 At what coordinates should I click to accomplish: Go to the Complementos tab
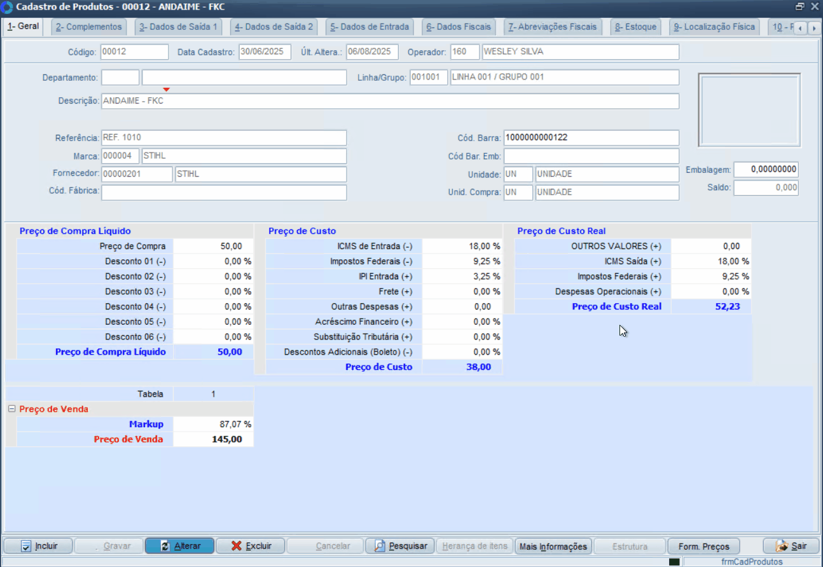[88, 27]
